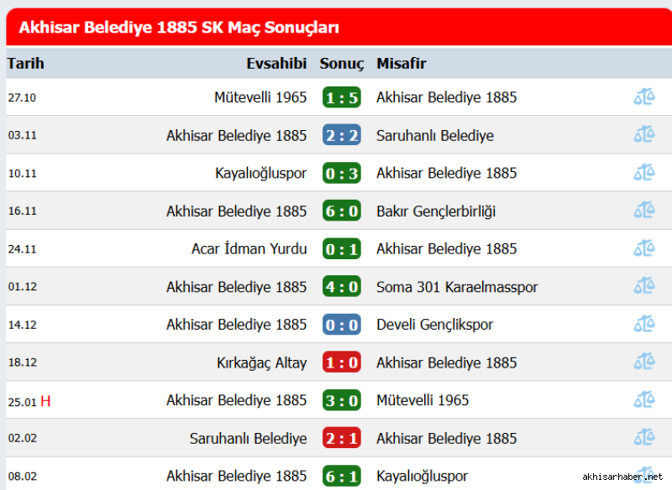
Task: Click comparison icon for Acar İdman Yurdu match
Action: tap(644, 248)
